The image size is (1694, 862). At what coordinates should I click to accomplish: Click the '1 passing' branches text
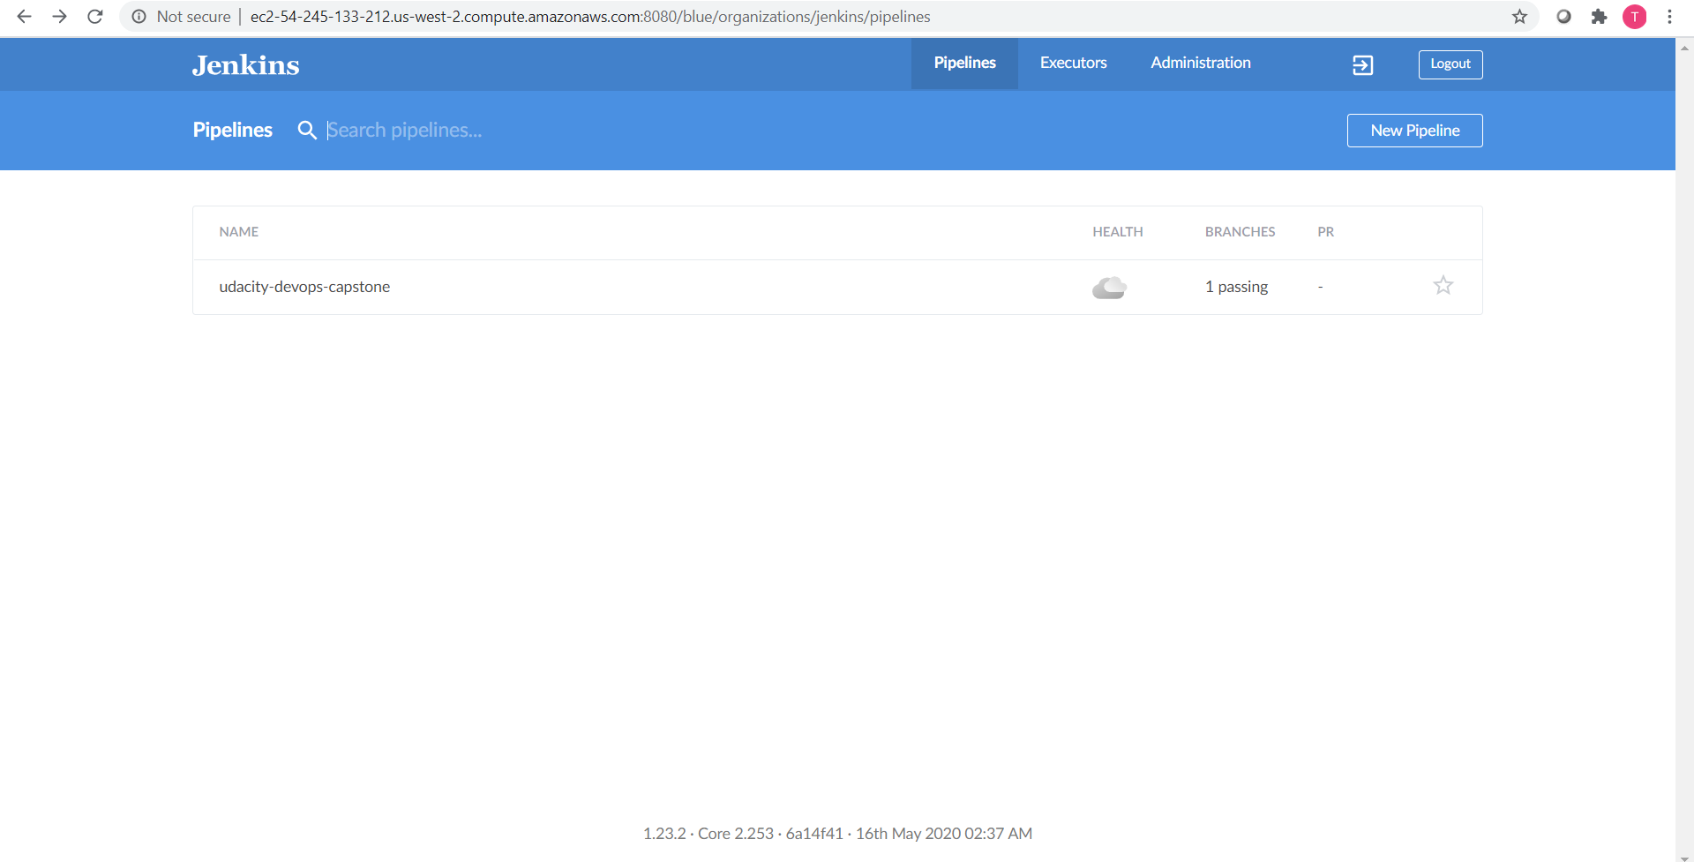coord(1236,287)
